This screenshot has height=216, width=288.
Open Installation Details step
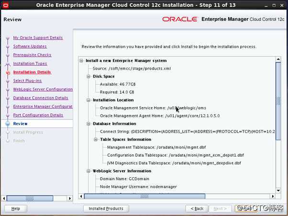[x=32, y=72]
